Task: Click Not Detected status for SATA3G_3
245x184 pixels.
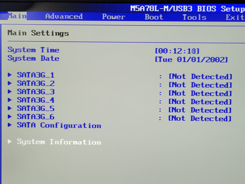Action: tap(200, 93)
